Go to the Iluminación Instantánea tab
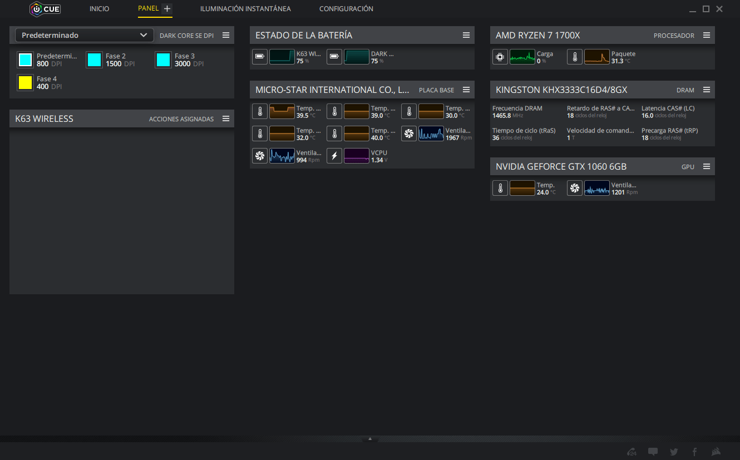The image size is (740, 460). (x=245, y=9)
